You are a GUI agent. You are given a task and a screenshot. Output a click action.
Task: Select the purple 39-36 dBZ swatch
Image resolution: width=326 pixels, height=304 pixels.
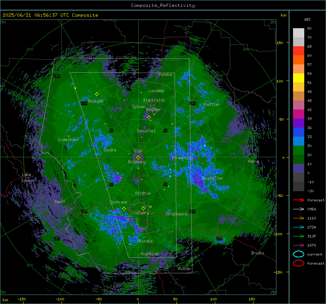(x=298, y=123)
